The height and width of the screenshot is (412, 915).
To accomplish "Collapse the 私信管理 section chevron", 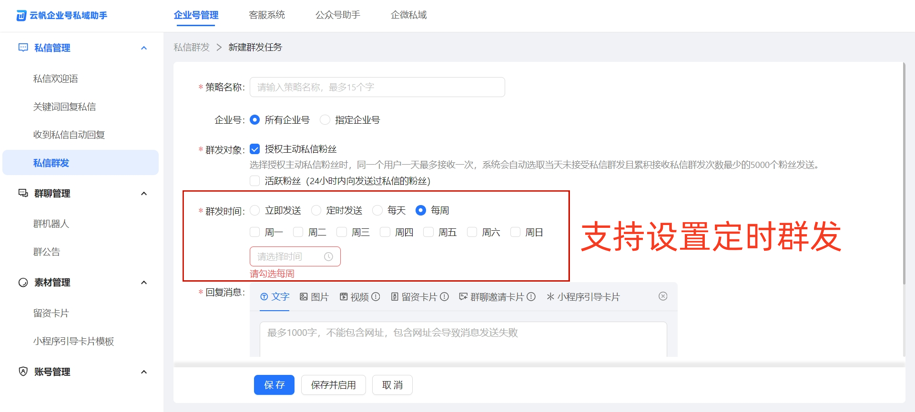I will tap(144, 48).
